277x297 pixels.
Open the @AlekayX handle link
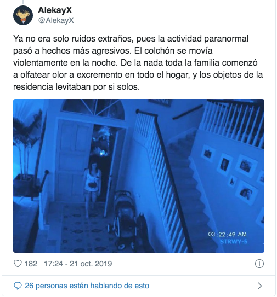tap(56, 20)
